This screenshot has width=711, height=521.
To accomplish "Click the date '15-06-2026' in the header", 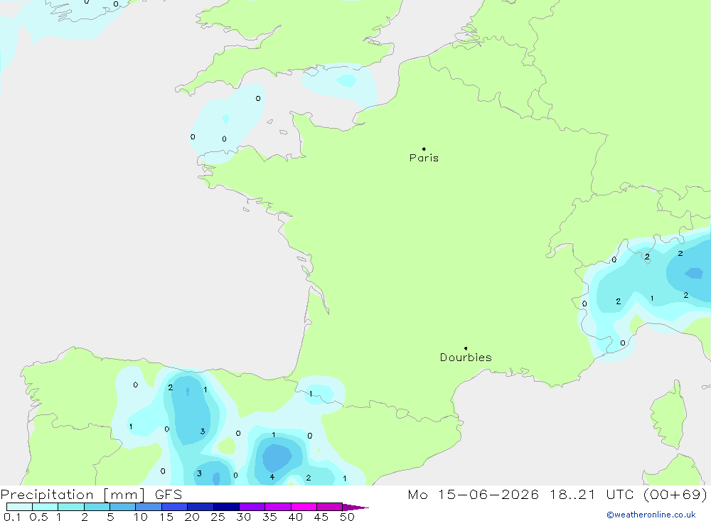I will 488,494.
